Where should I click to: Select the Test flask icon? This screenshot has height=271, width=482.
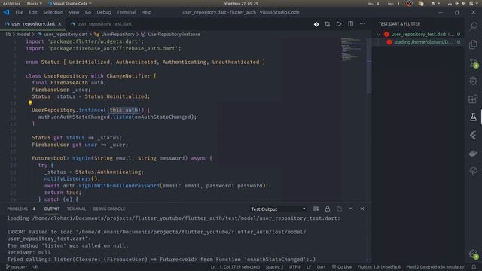click(x=474, y=117)
